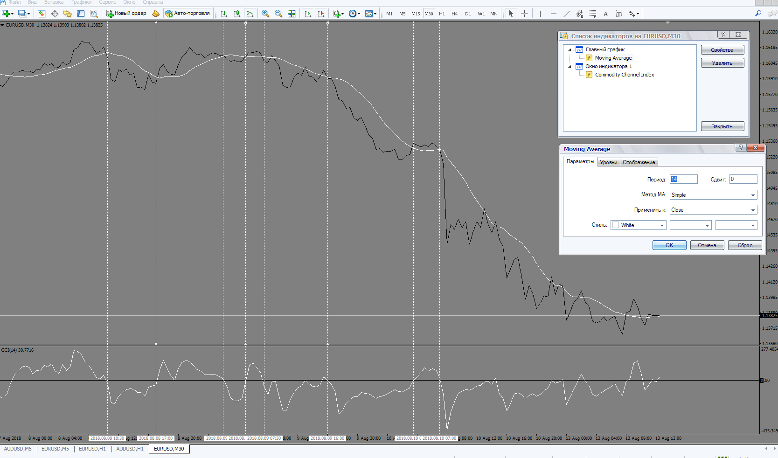Collapse the Главный график tree node
778x458 pixels.
pos(570,50)
